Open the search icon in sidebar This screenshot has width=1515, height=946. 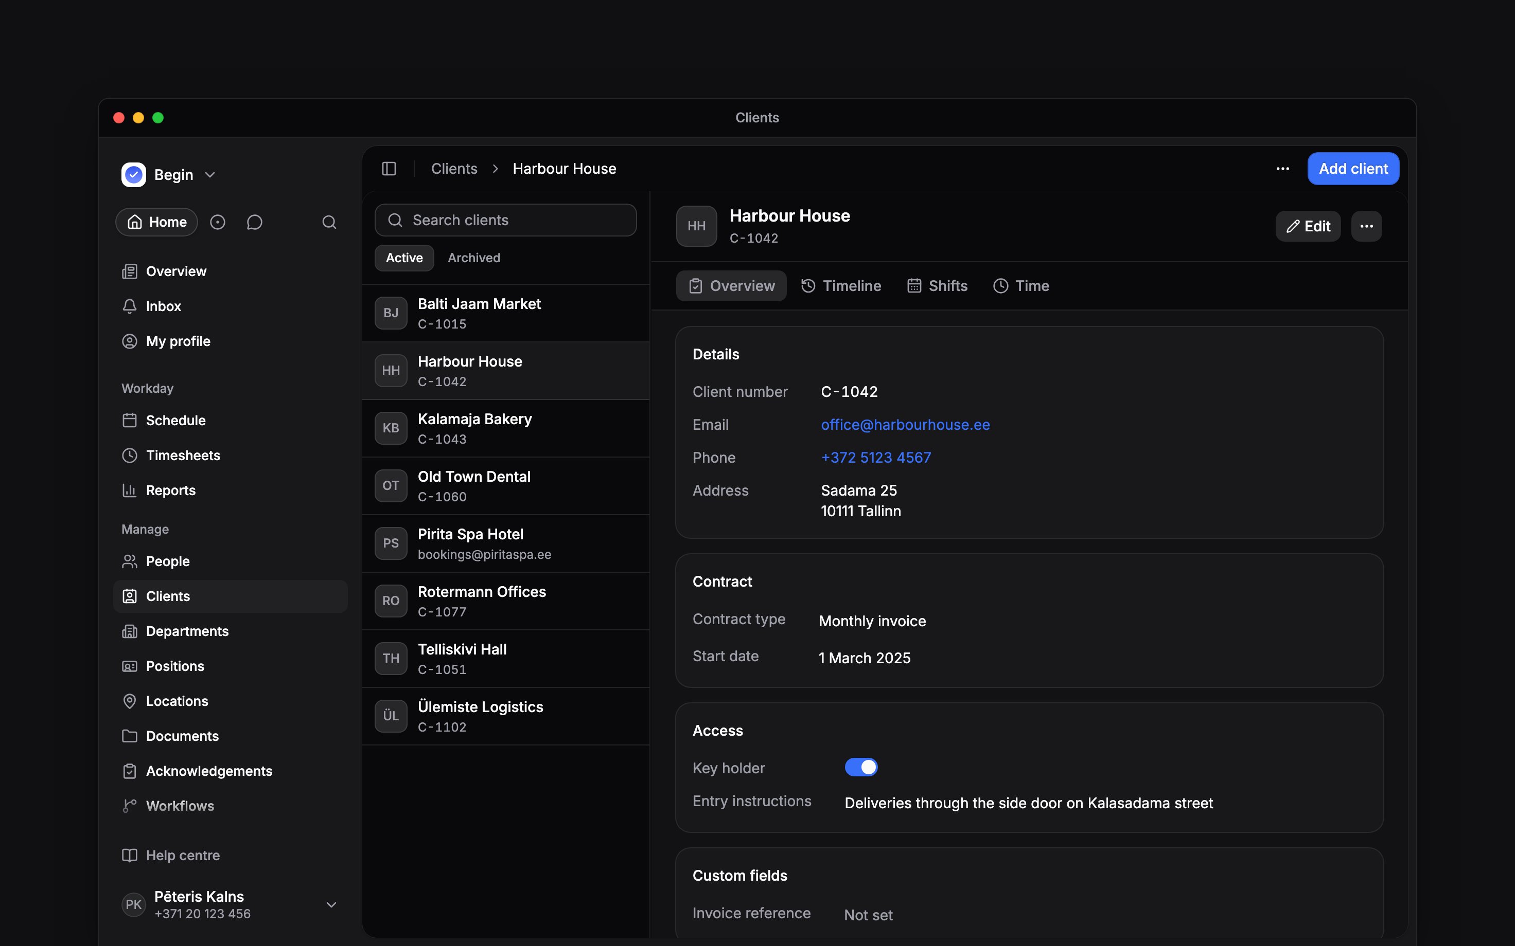329,222
